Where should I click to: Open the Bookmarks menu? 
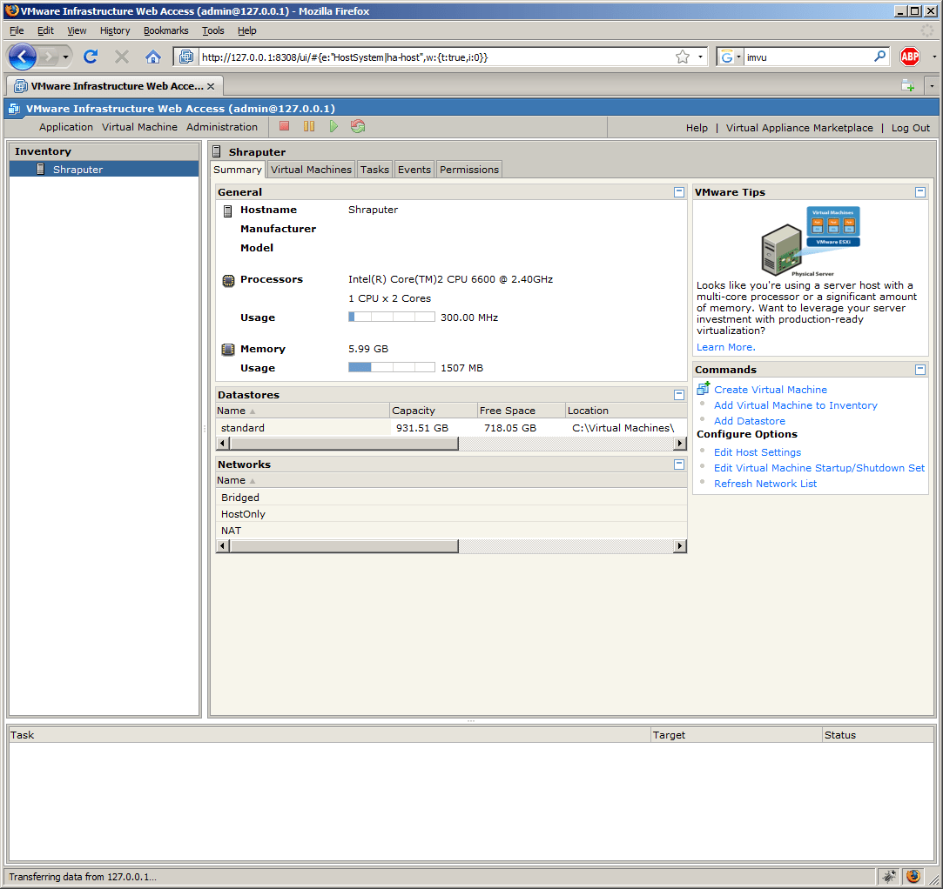(x=166, y=30)
